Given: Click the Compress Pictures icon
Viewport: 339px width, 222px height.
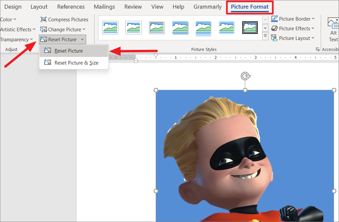Looking at the screenshot, I should [x=44, y=20].
